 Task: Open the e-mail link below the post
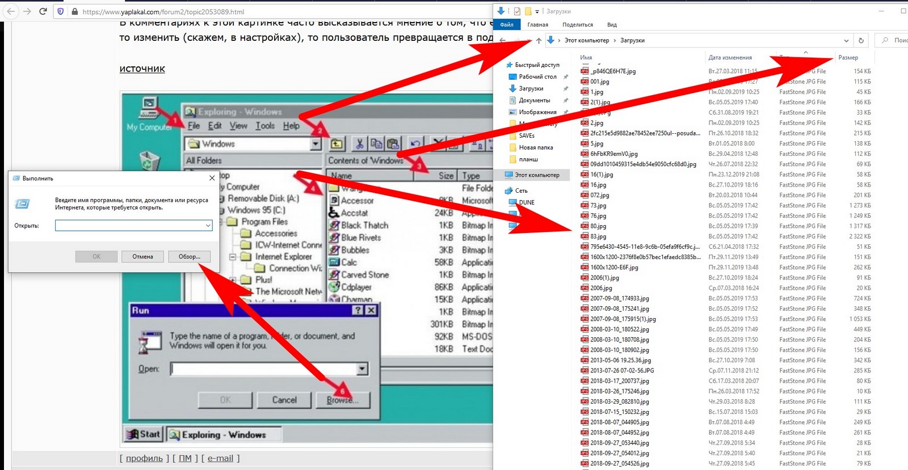coord(220,458)
